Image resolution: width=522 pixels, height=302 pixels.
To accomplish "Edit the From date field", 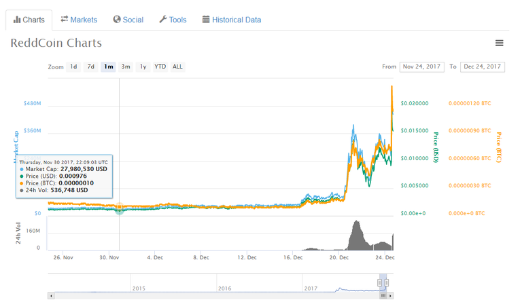I will (x=422, y=67).
